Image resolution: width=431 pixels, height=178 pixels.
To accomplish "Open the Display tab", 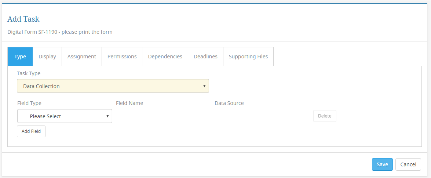I will [47, 57].
